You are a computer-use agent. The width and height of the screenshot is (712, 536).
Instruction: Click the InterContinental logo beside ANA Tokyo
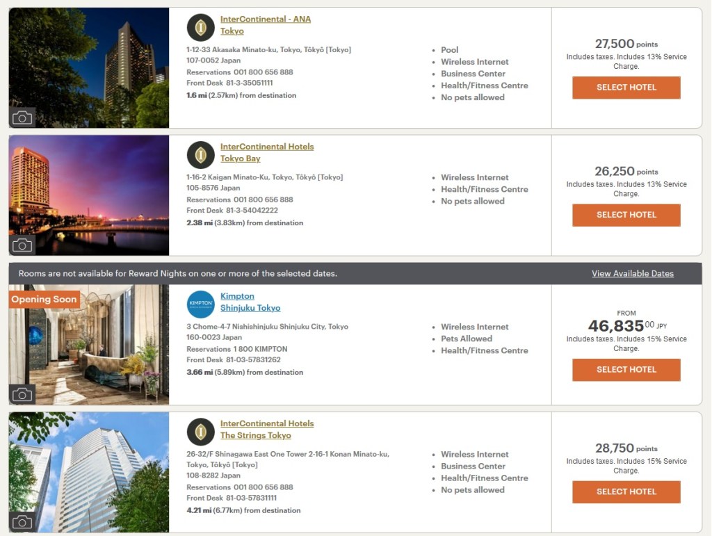coord(200,28)
